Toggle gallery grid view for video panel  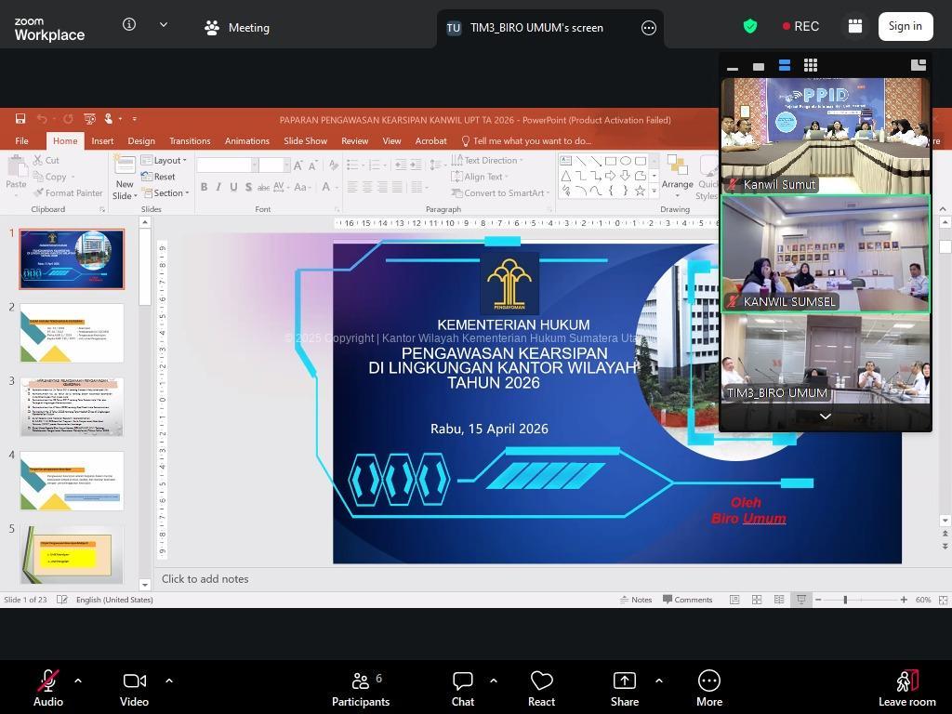[811, 65]
